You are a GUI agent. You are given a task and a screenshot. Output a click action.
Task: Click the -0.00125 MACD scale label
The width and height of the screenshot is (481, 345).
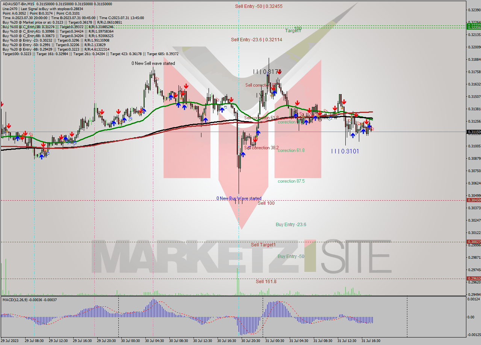click(473, 334)
